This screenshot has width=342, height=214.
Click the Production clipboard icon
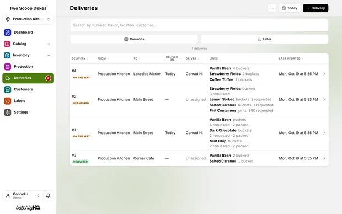click(7, 67)
